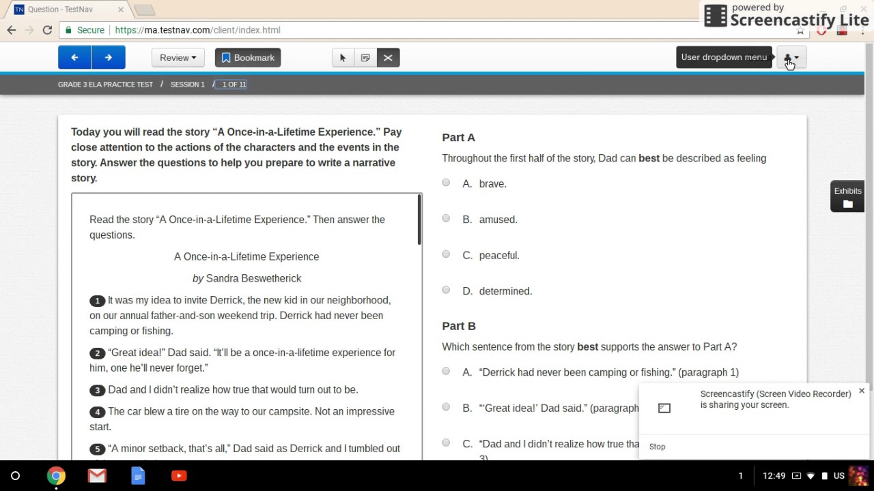874x491 pixels.
Task: Open YouTube from the shelf
Action: [179, 476]
